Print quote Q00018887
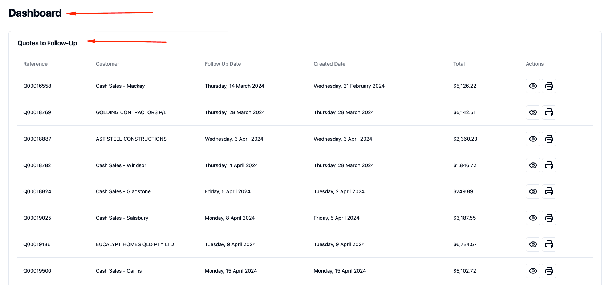 pyautogui.click(x=549, y=139)
